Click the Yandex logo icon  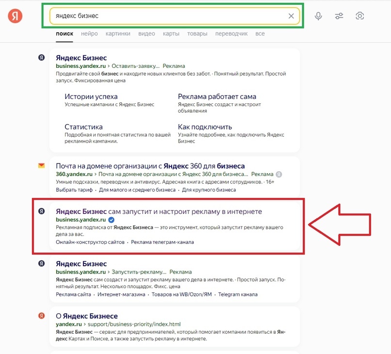[15, 16]
